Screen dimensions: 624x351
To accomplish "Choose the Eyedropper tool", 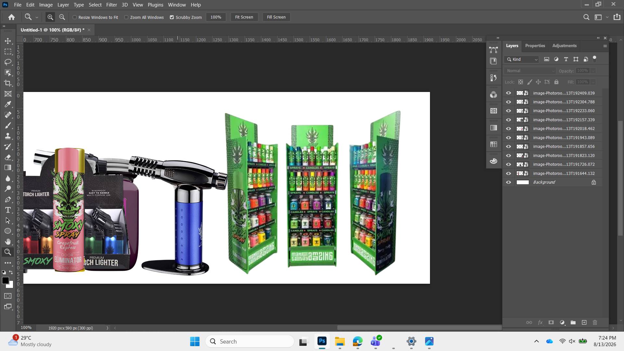I will 8,104.
